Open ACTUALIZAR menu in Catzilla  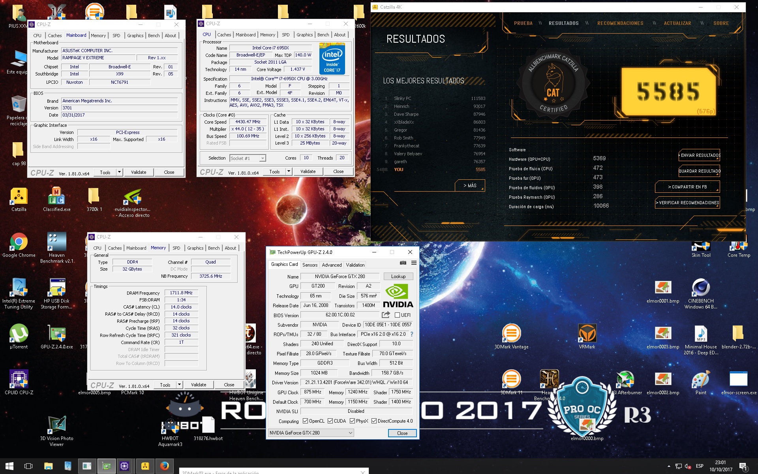click(677, 23)
